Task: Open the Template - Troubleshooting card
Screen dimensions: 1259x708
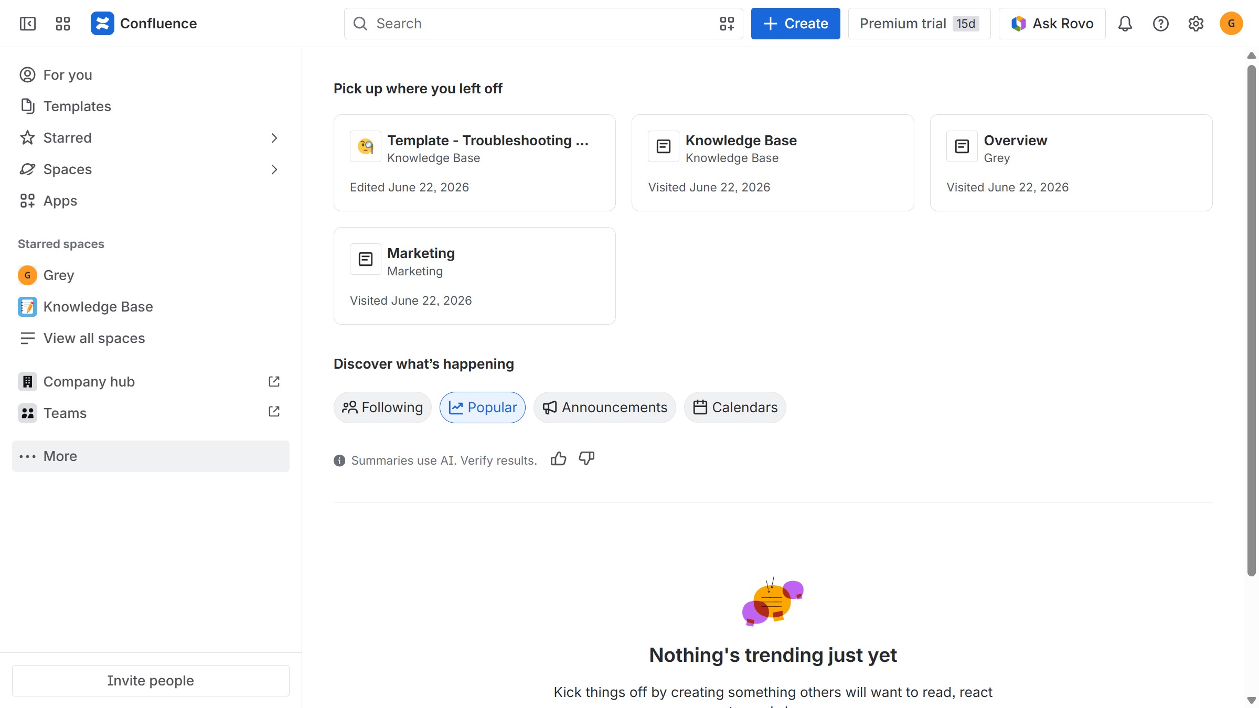Action: coord(475,163)
